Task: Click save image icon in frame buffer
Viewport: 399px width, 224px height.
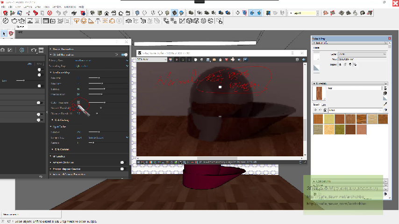Action: [x=208, y=60]
